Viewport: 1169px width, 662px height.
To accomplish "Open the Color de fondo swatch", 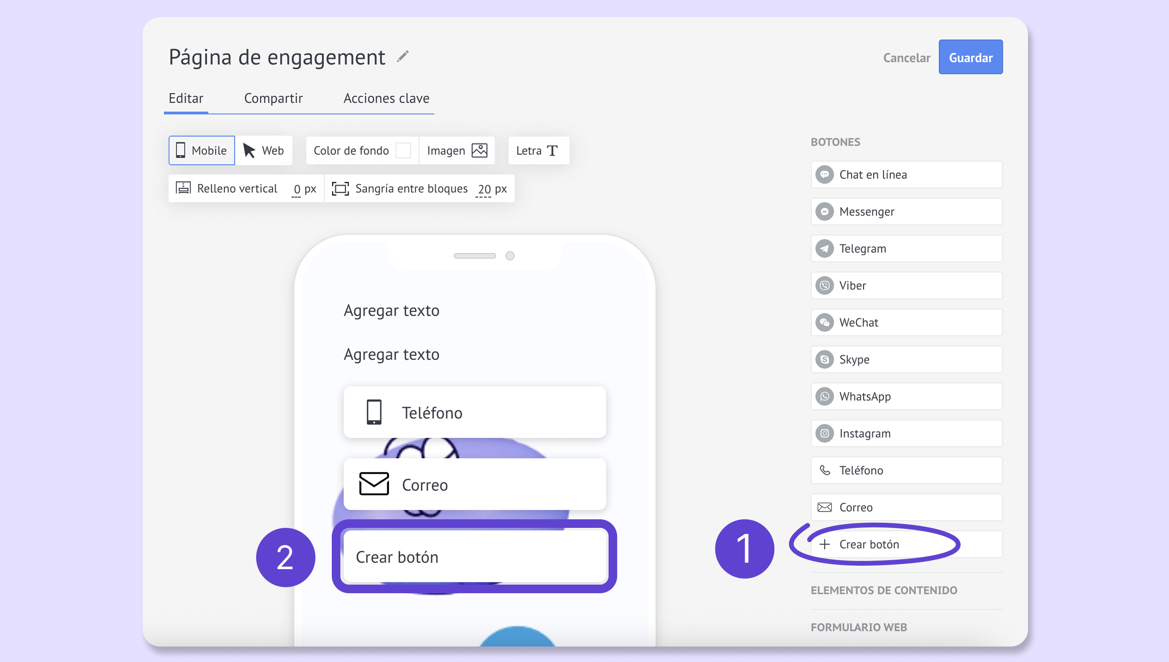I will (x=403, y=150).
